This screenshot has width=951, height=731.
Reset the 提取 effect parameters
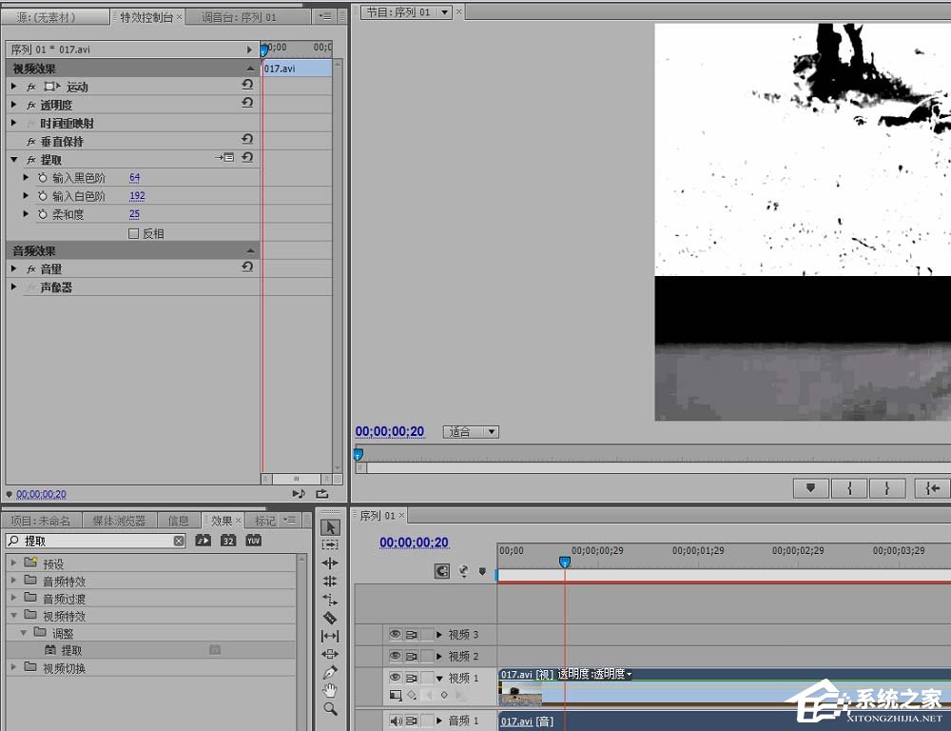[x=247, y=158]
